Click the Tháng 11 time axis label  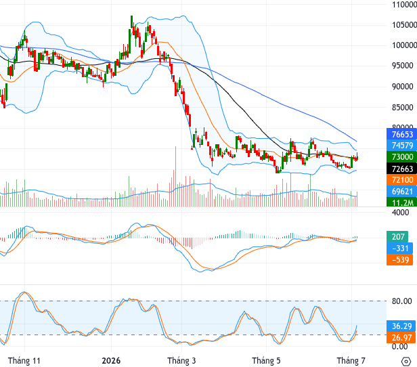pyautogui.click(x=24, y=361)
